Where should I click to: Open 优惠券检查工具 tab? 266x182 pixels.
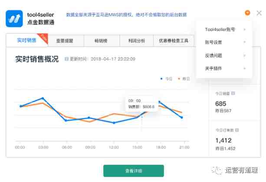(174, 41)
